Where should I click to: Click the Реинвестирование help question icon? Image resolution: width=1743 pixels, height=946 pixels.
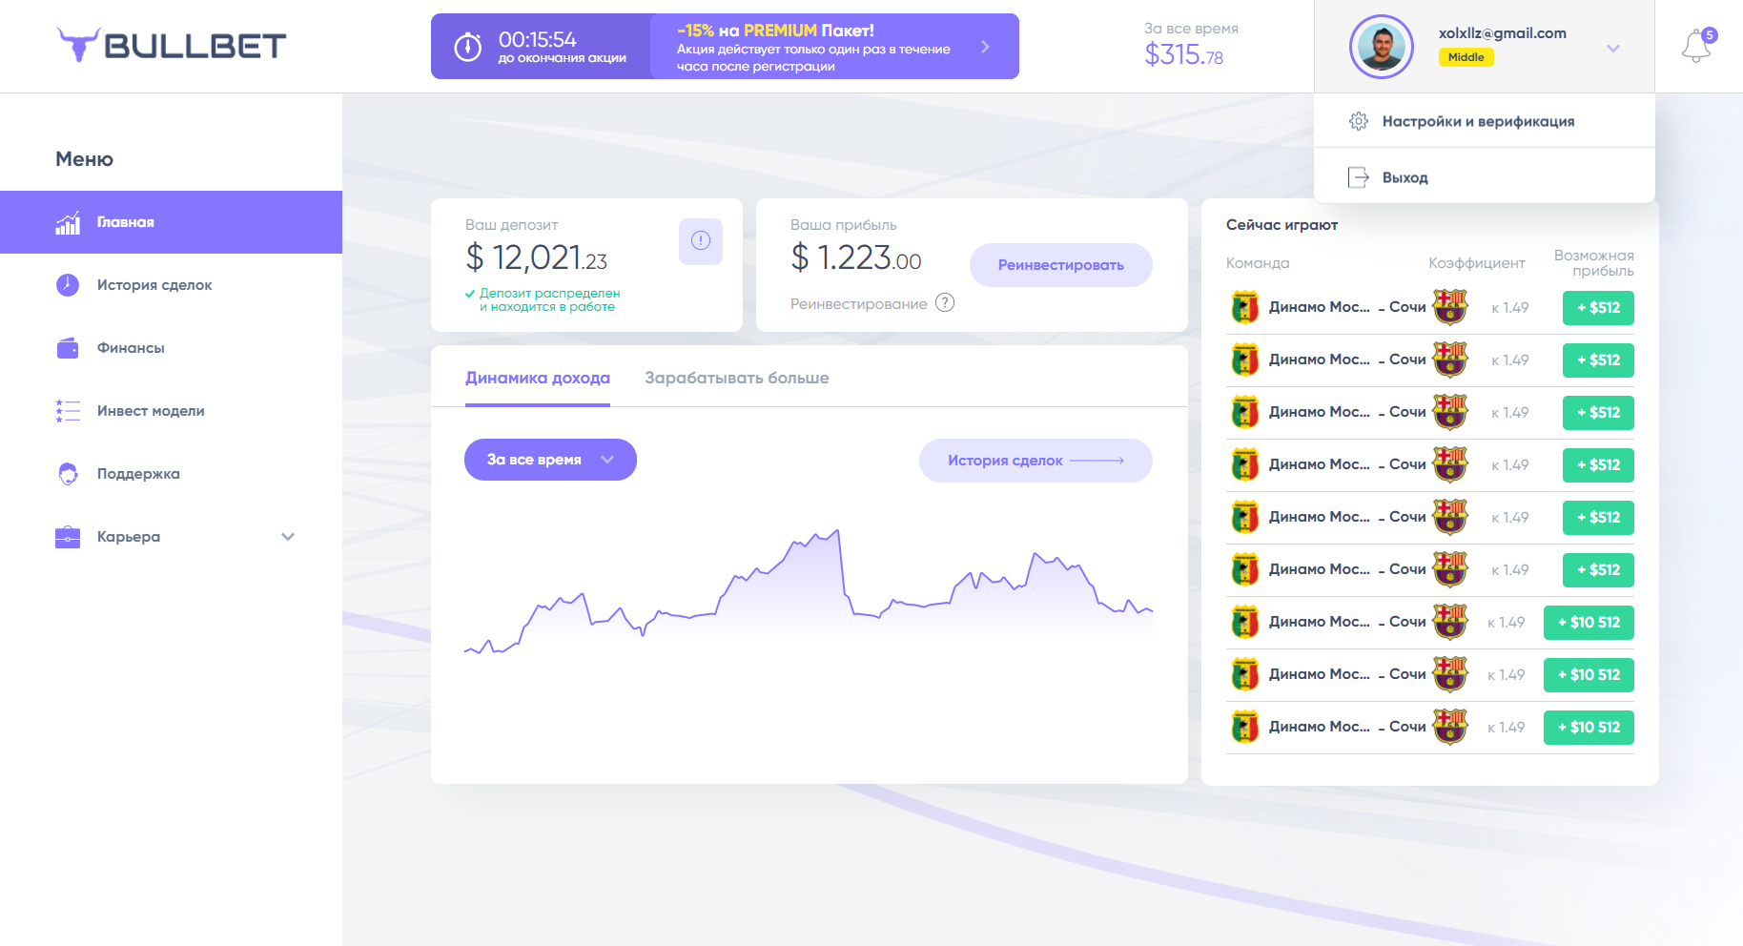(945, 303)
